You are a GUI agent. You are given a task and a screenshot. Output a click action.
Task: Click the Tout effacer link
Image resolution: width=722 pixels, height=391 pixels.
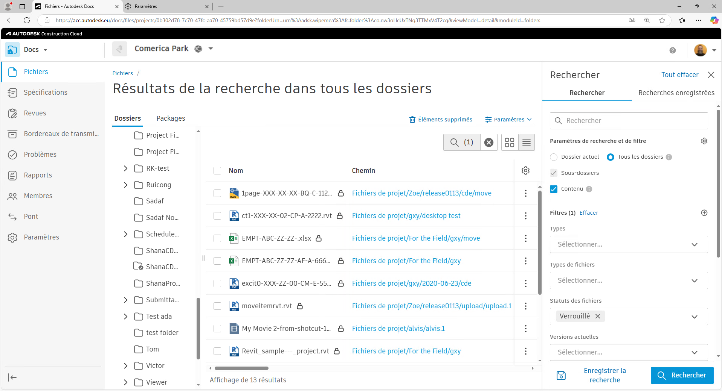tap(679, 74)
